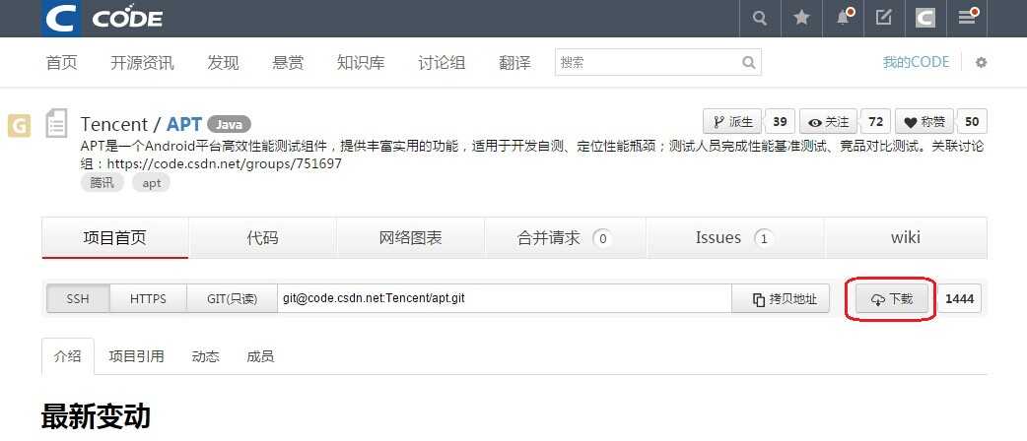Open the list menu icon in top bar
Image resolution: width=1027 pixels, height=441 pixels.
967,19
